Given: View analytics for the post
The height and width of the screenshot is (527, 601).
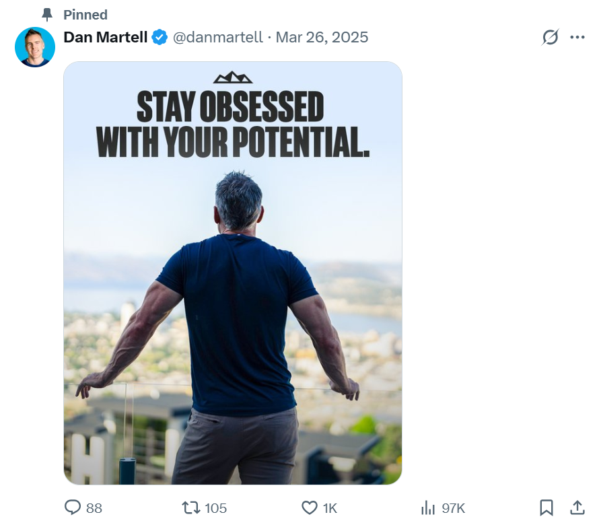Looking at the screenshot, I should (429, 508).
